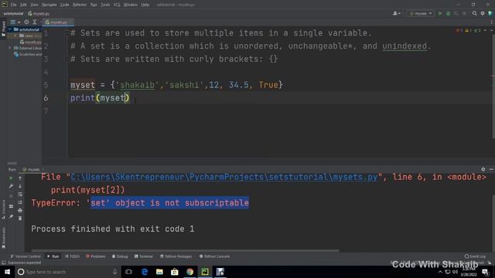Start debugging with the green bug icon

coord(448,14)
